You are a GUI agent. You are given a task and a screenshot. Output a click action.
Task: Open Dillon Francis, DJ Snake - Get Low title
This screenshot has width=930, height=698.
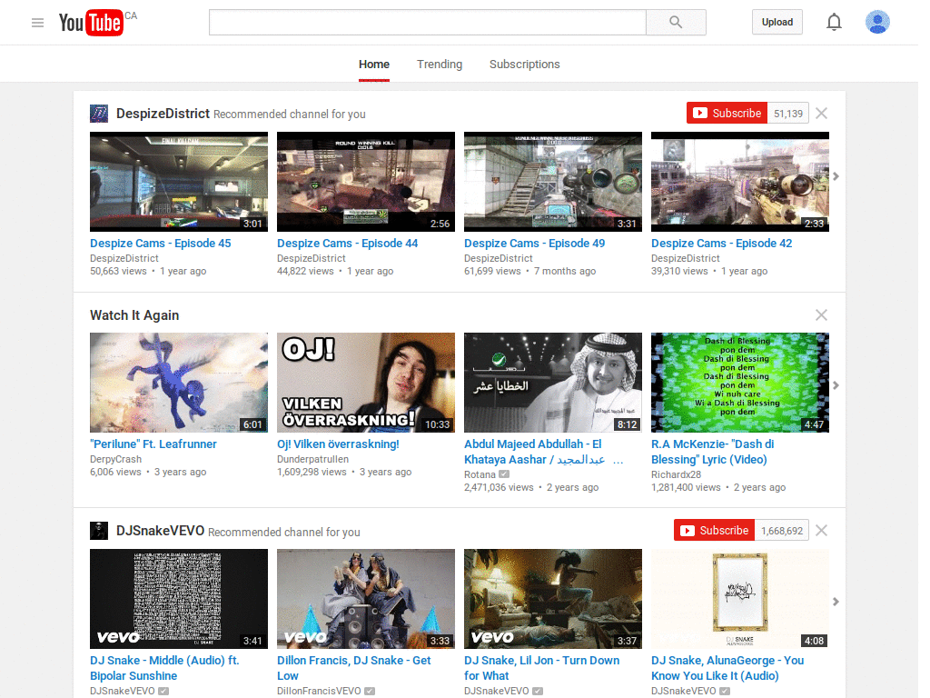point(354,668)
